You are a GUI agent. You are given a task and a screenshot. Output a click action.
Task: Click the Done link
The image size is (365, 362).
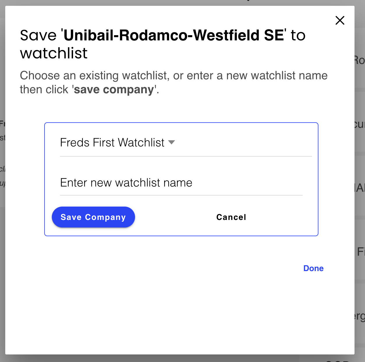coord(313,268)
